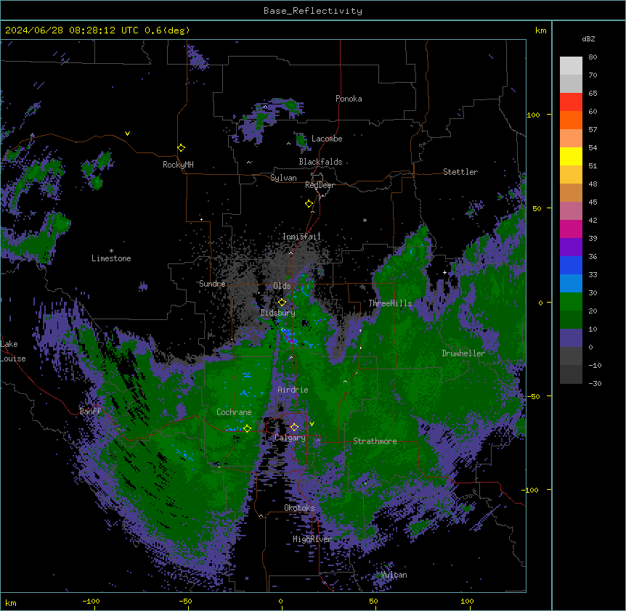Click the km unit label next to the timestamp

pos(541,30)
